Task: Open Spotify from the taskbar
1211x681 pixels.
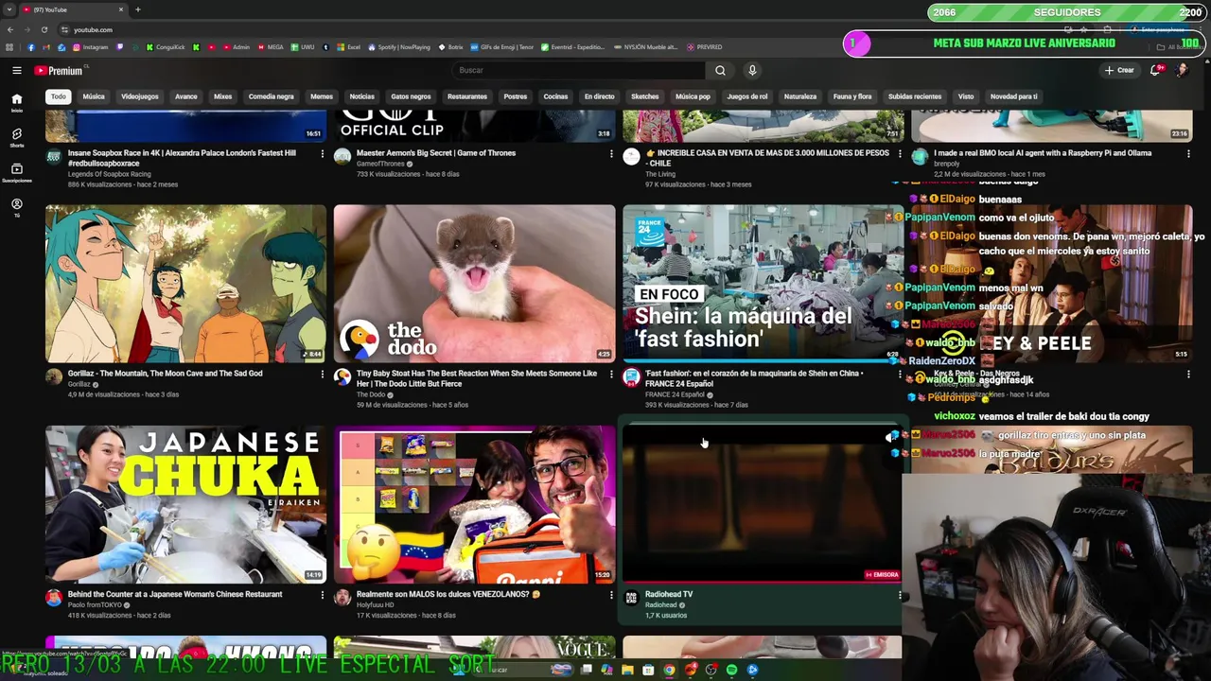Action: click(x=731, y=670)
